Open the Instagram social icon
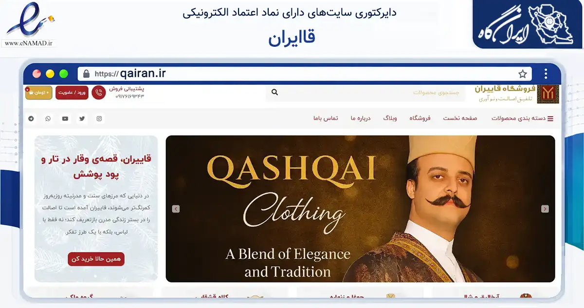The width and height of the screenshot is (584, 308). [x=99, y=118]
